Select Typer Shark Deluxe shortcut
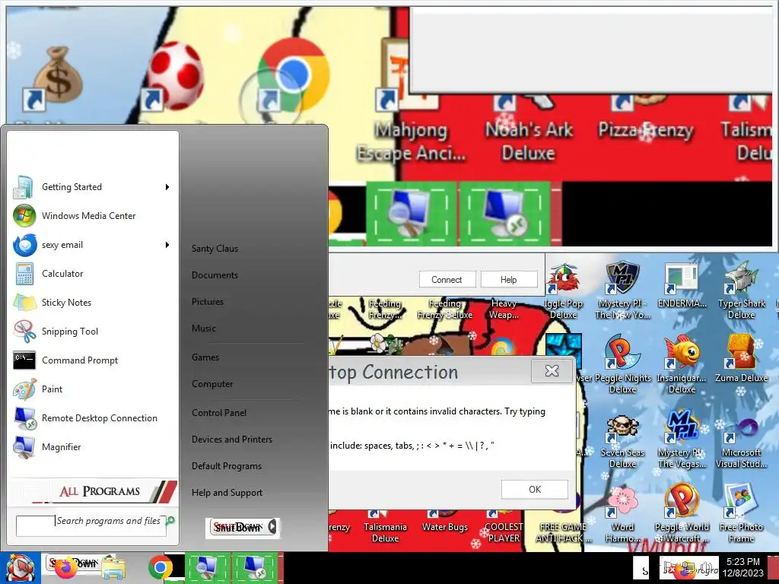The image size is (779, 584). point(741,291)
